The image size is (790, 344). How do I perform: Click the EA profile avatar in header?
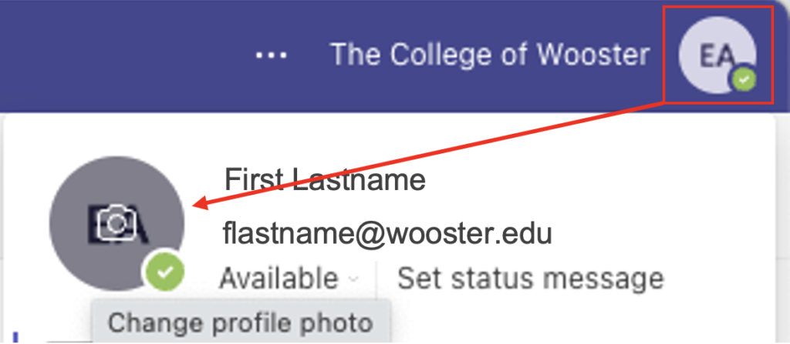click(x=717, y=55)
